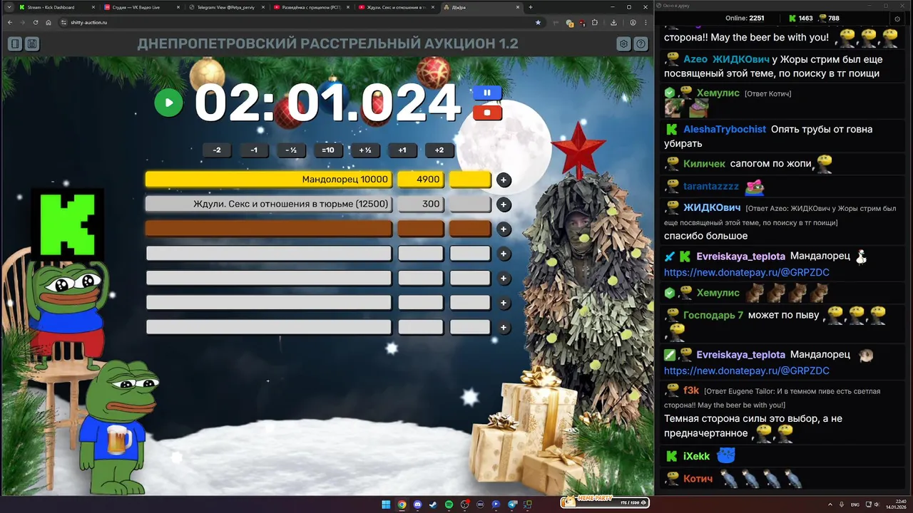Open auction settings gear icon

624,44
